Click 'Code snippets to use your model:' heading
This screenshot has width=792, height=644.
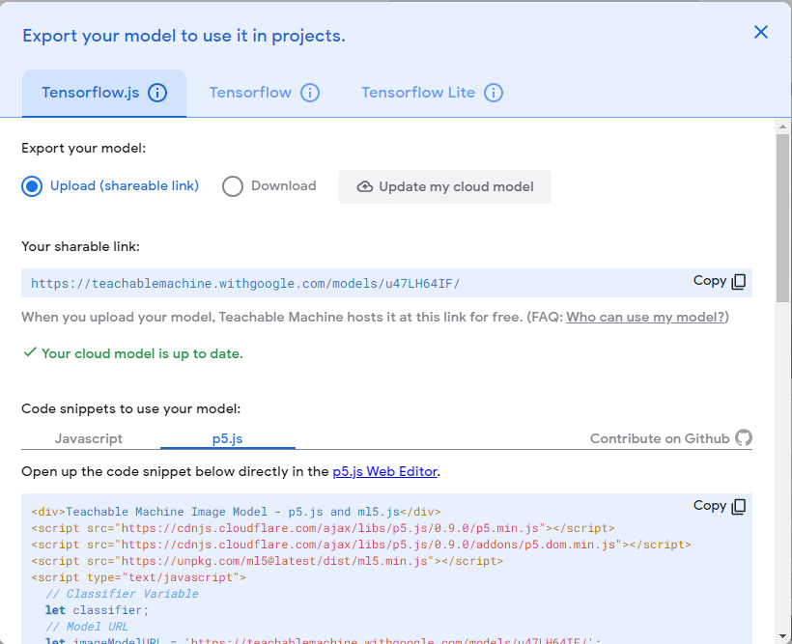(130, 408)
